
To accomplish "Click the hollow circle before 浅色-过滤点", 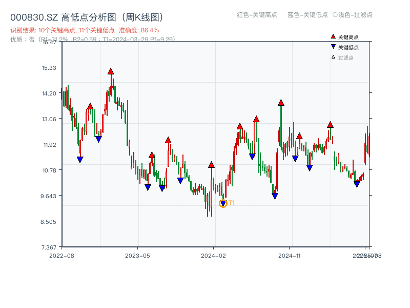I will coord(335,15).
